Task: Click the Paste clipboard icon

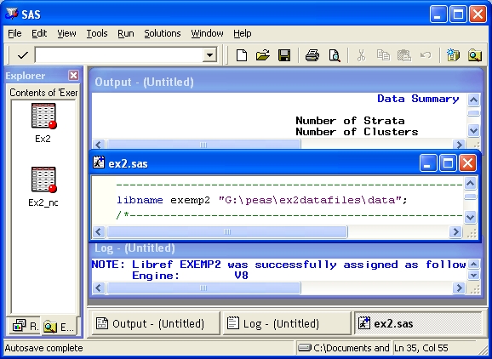Action: [404, 55]
